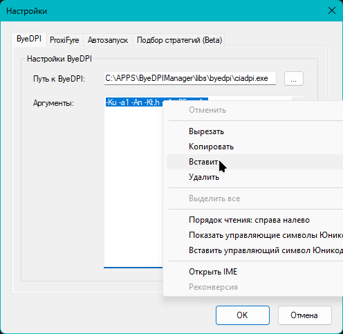Click the Отмена button
Screen dimensions: 343x334
(304, 315)
